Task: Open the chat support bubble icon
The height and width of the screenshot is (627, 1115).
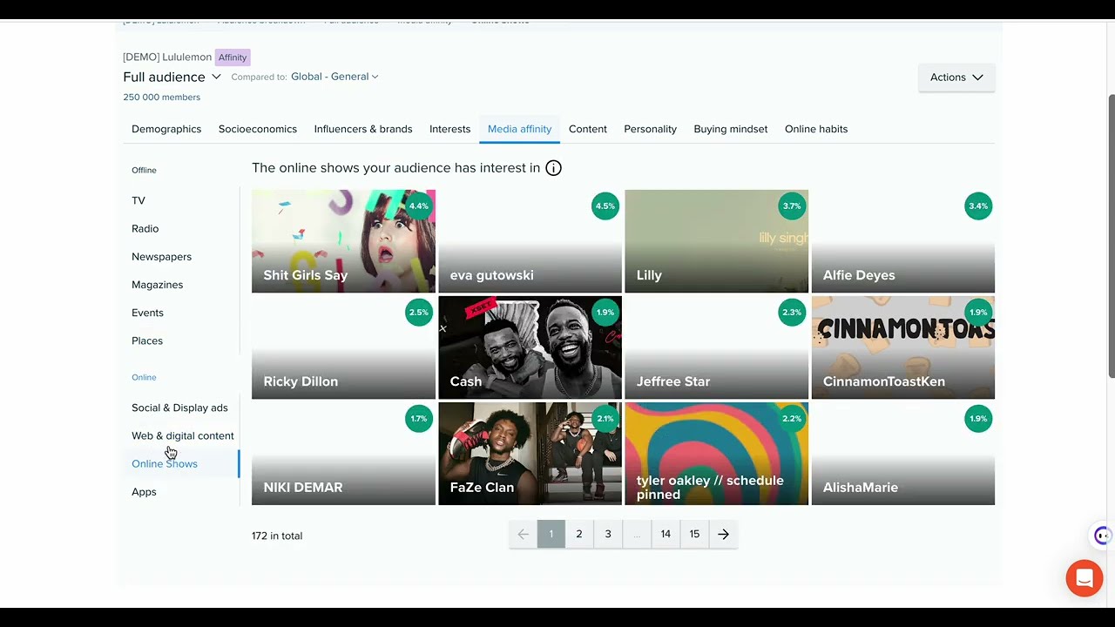Action: [x=1085, y=578]
